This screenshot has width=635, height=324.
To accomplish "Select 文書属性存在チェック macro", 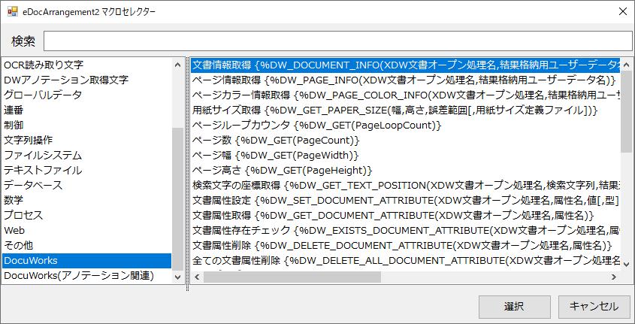I will click(x=405, y=231).
